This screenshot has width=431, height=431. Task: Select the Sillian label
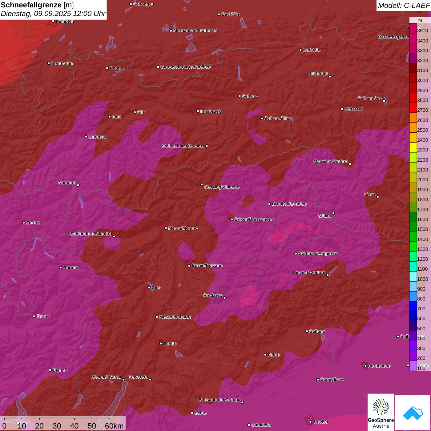pos(324,216)
